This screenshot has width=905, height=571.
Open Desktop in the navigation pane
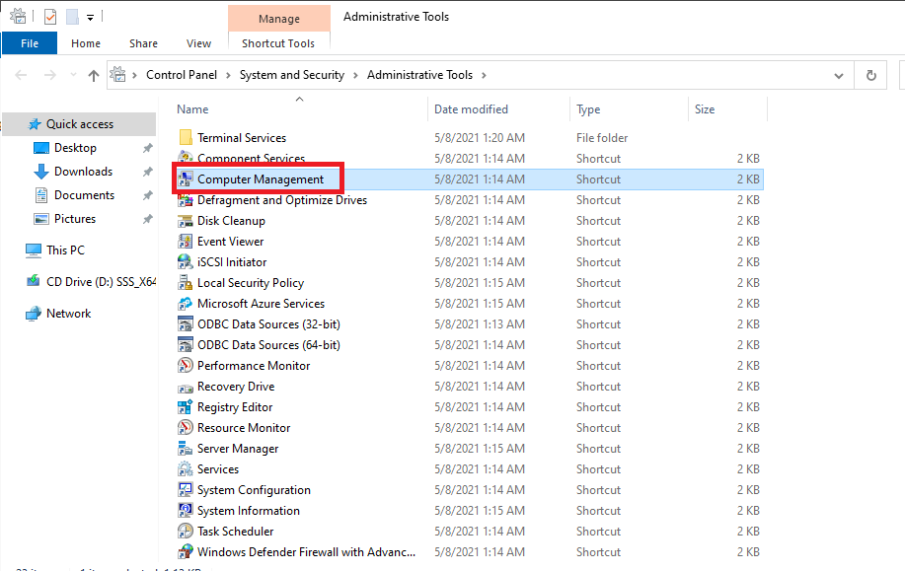click(75, 148)
